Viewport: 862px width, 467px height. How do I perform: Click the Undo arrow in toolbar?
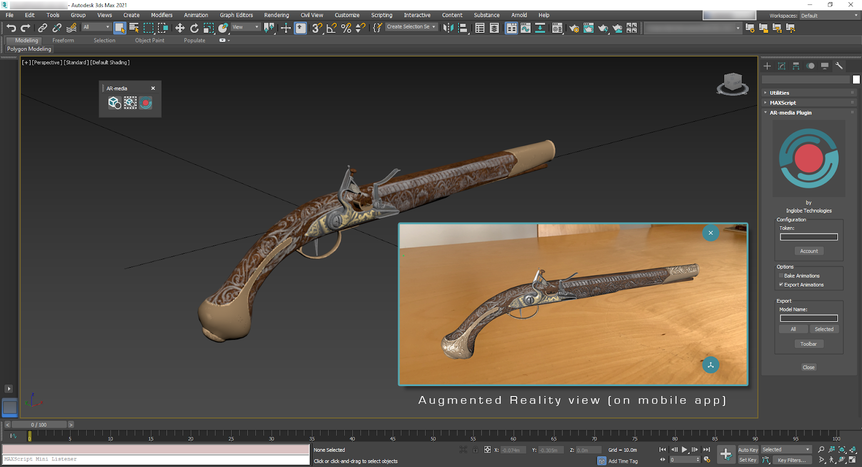(x=11, y=28)
